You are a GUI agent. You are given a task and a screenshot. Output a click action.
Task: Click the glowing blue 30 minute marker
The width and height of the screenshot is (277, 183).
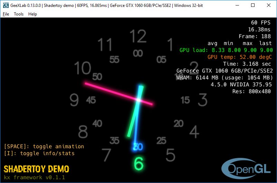[138, 147]
